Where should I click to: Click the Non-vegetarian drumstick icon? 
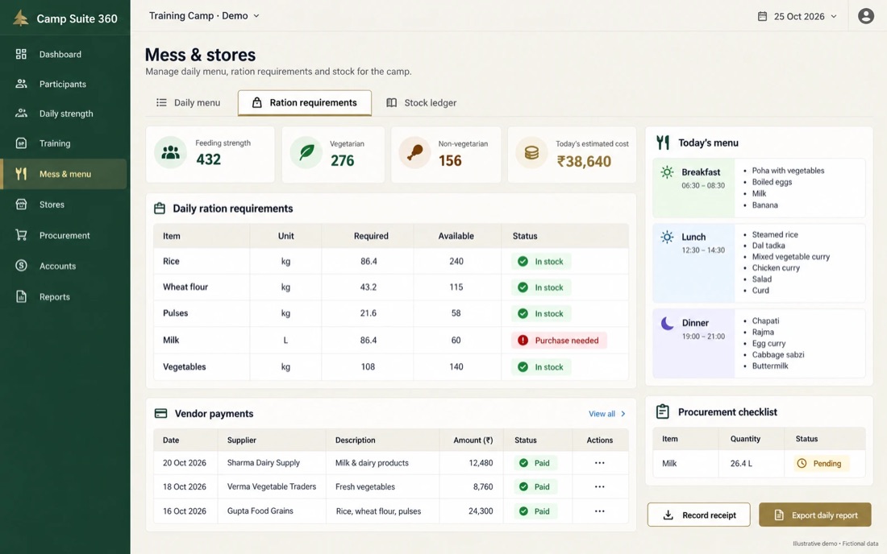click(x=414, y=152)
